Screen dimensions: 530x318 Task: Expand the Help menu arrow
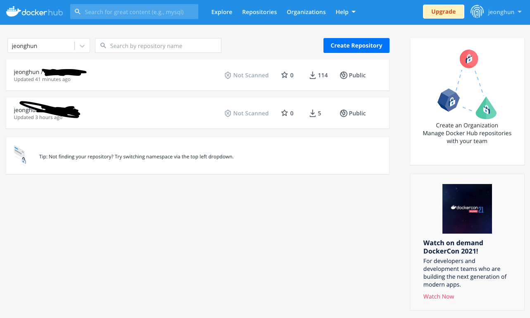pyautogui.click(x=354, y=12)
